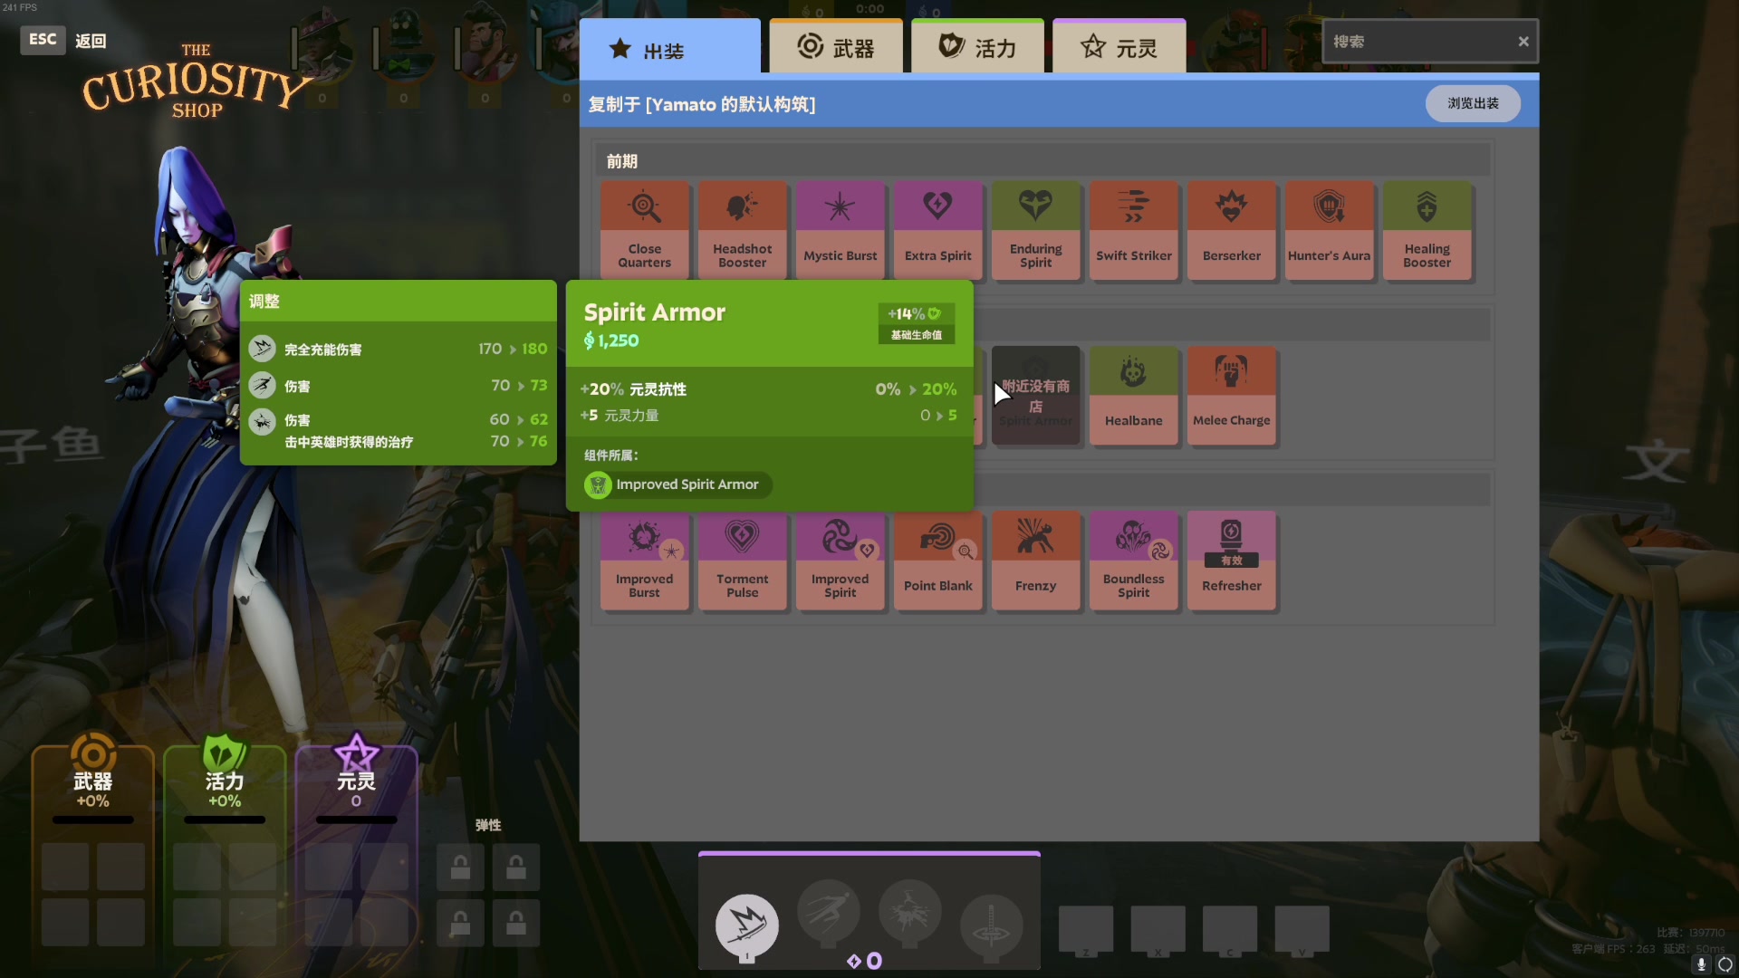Switch to the 活力 vitality tab

(x=978, y=47)
